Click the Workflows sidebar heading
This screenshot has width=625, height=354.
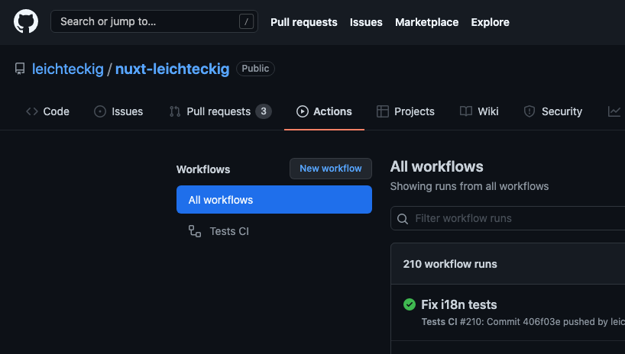point(203,169)
